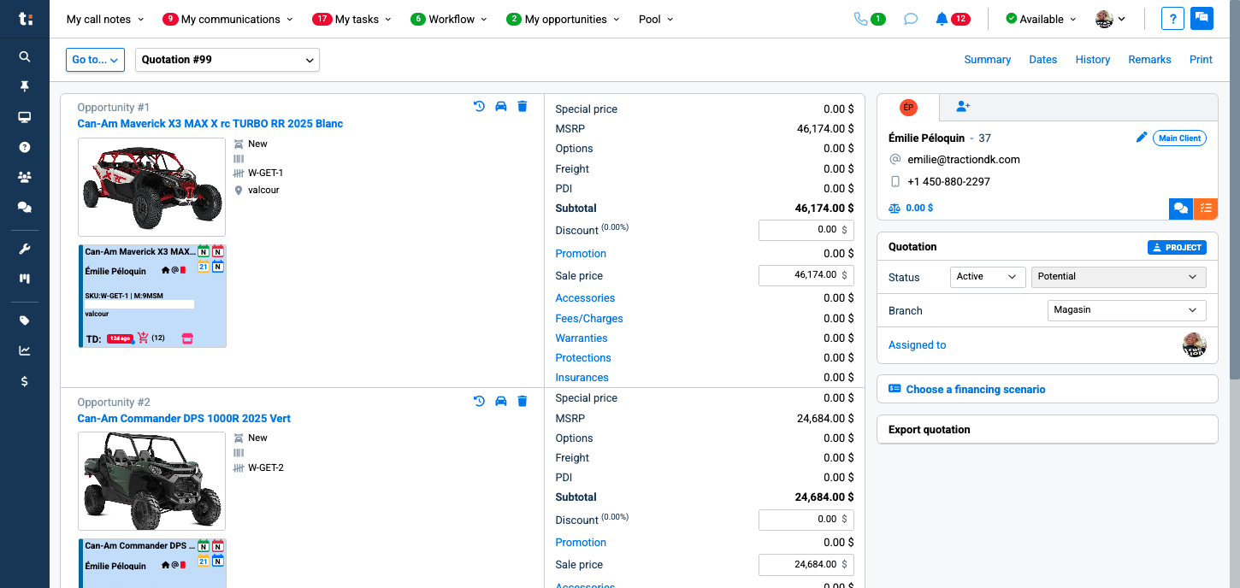Click Choose a financing scenario

point(975,389)
